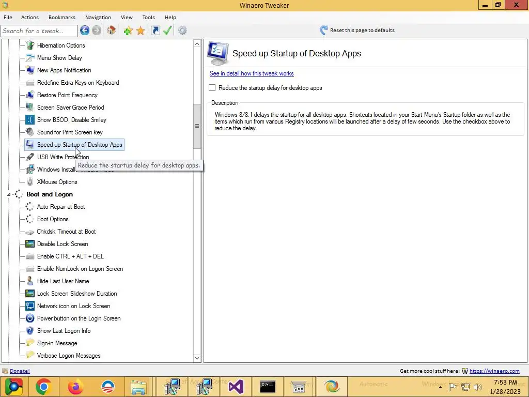Click the Back navigation arrow button
This screenshot has height=397, width=529.
coord(85,30)
